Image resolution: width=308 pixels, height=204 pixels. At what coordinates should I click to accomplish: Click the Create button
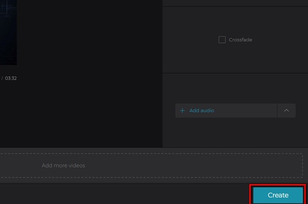pyautogui.click(x=278, y=195)
